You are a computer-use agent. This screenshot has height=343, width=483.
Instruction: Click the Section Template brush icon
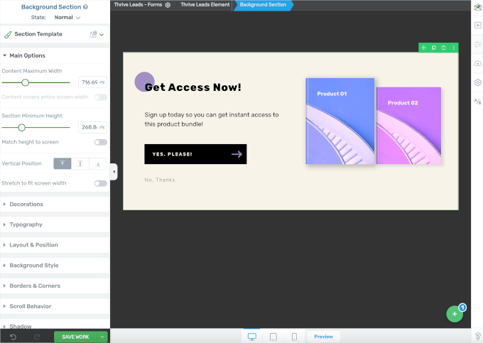[x=8, y=35]
